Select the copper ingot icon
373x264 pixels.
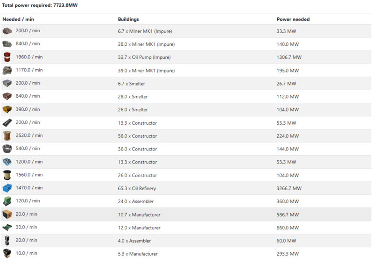click(7, 96)
